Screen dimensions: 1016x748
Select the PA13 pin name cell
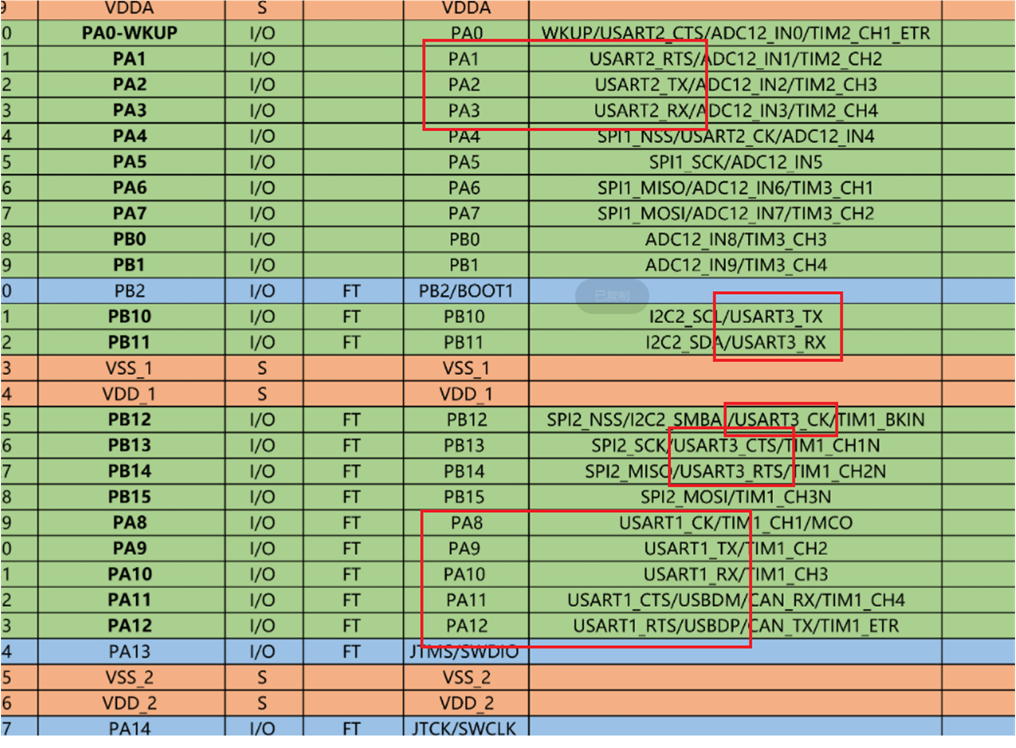click(x=129, y=652)
